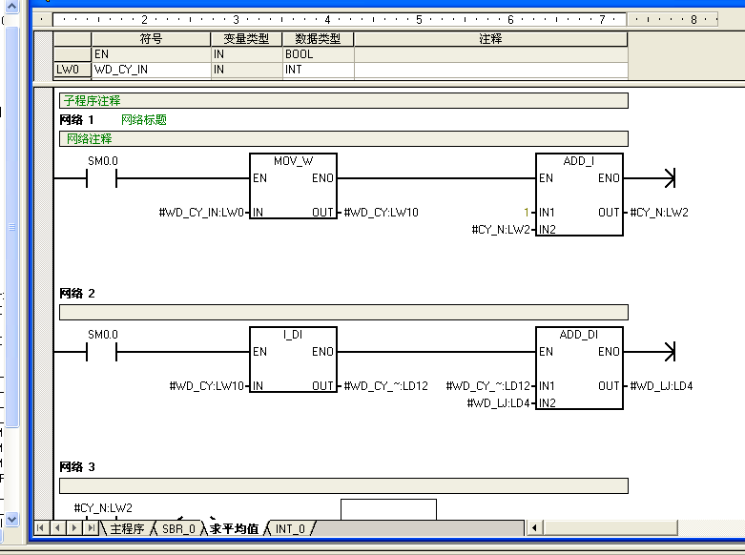
Task: Jump to first tab using tab navigation arrow
Action: point(41,527)
